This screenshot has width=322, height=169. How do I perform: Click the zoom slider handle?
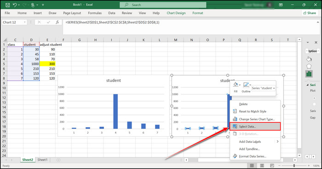pos(294,165)
